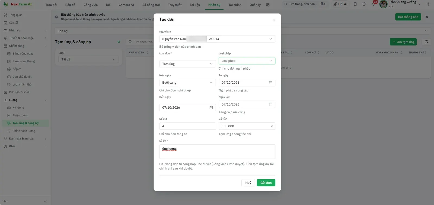Open the Loại filter dropdown showing Tất cả
Viewport: 434px width, 205px height.
pyautogui.click(x=88, y=59)
